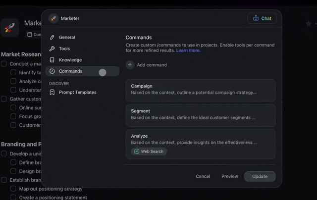The height and width of the screenshot is (200, 317).
Task: Click the General settings icon
Action: 53,37
